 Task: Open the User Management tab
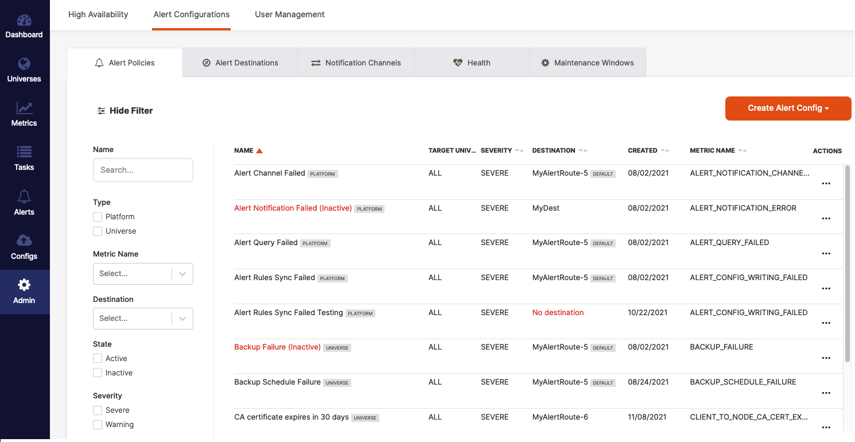coord(290,14)
